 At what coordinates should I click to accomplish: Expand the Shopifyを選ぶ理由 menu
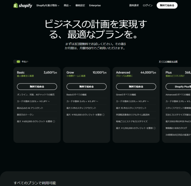tap(48, 5)
